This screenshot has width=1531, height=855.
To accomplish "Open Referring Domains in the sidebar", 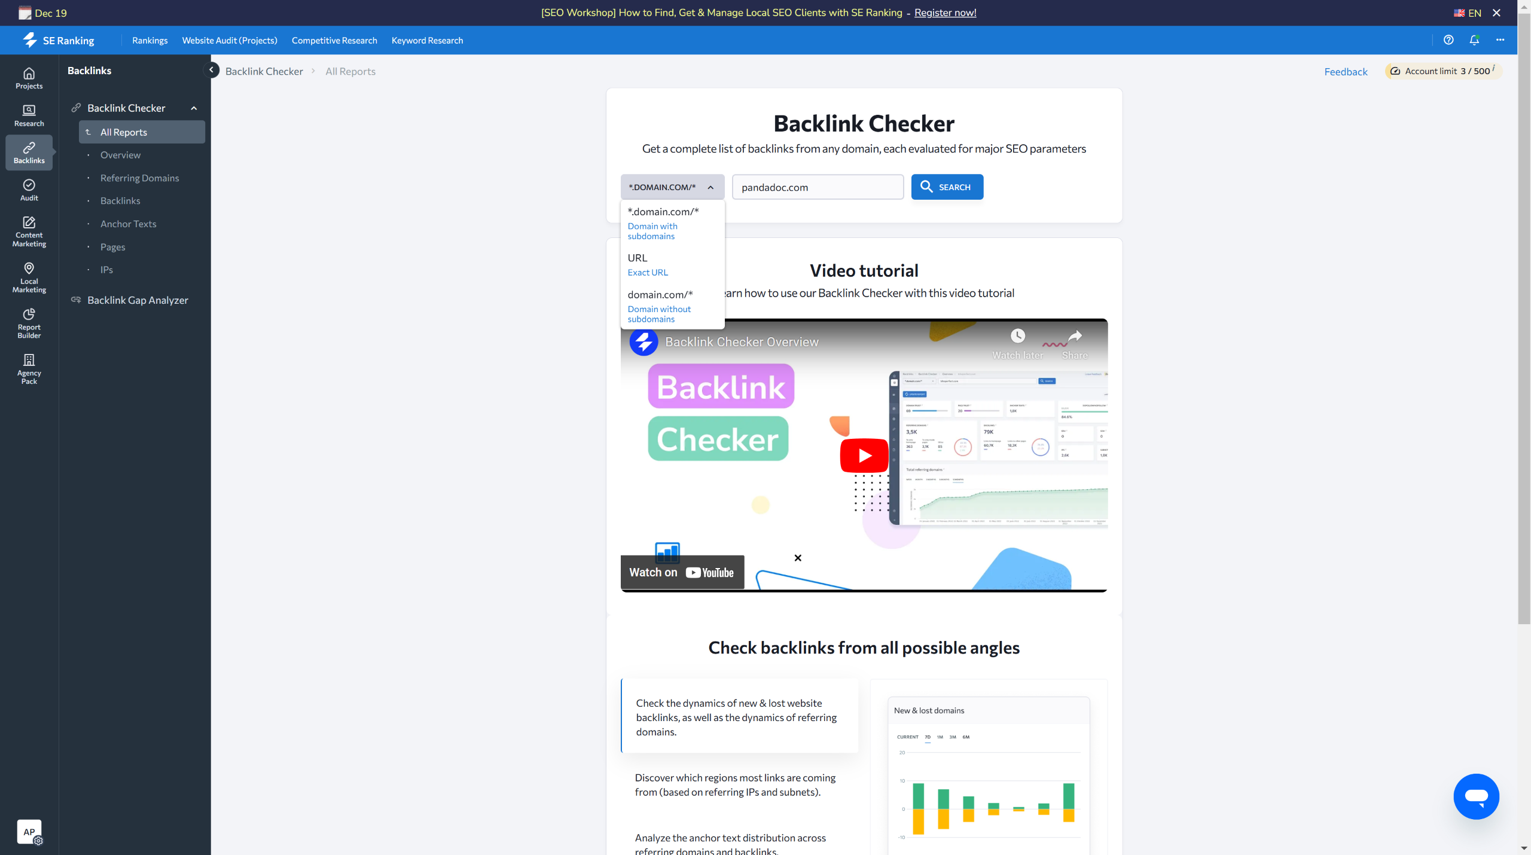I will coord(139,178).
